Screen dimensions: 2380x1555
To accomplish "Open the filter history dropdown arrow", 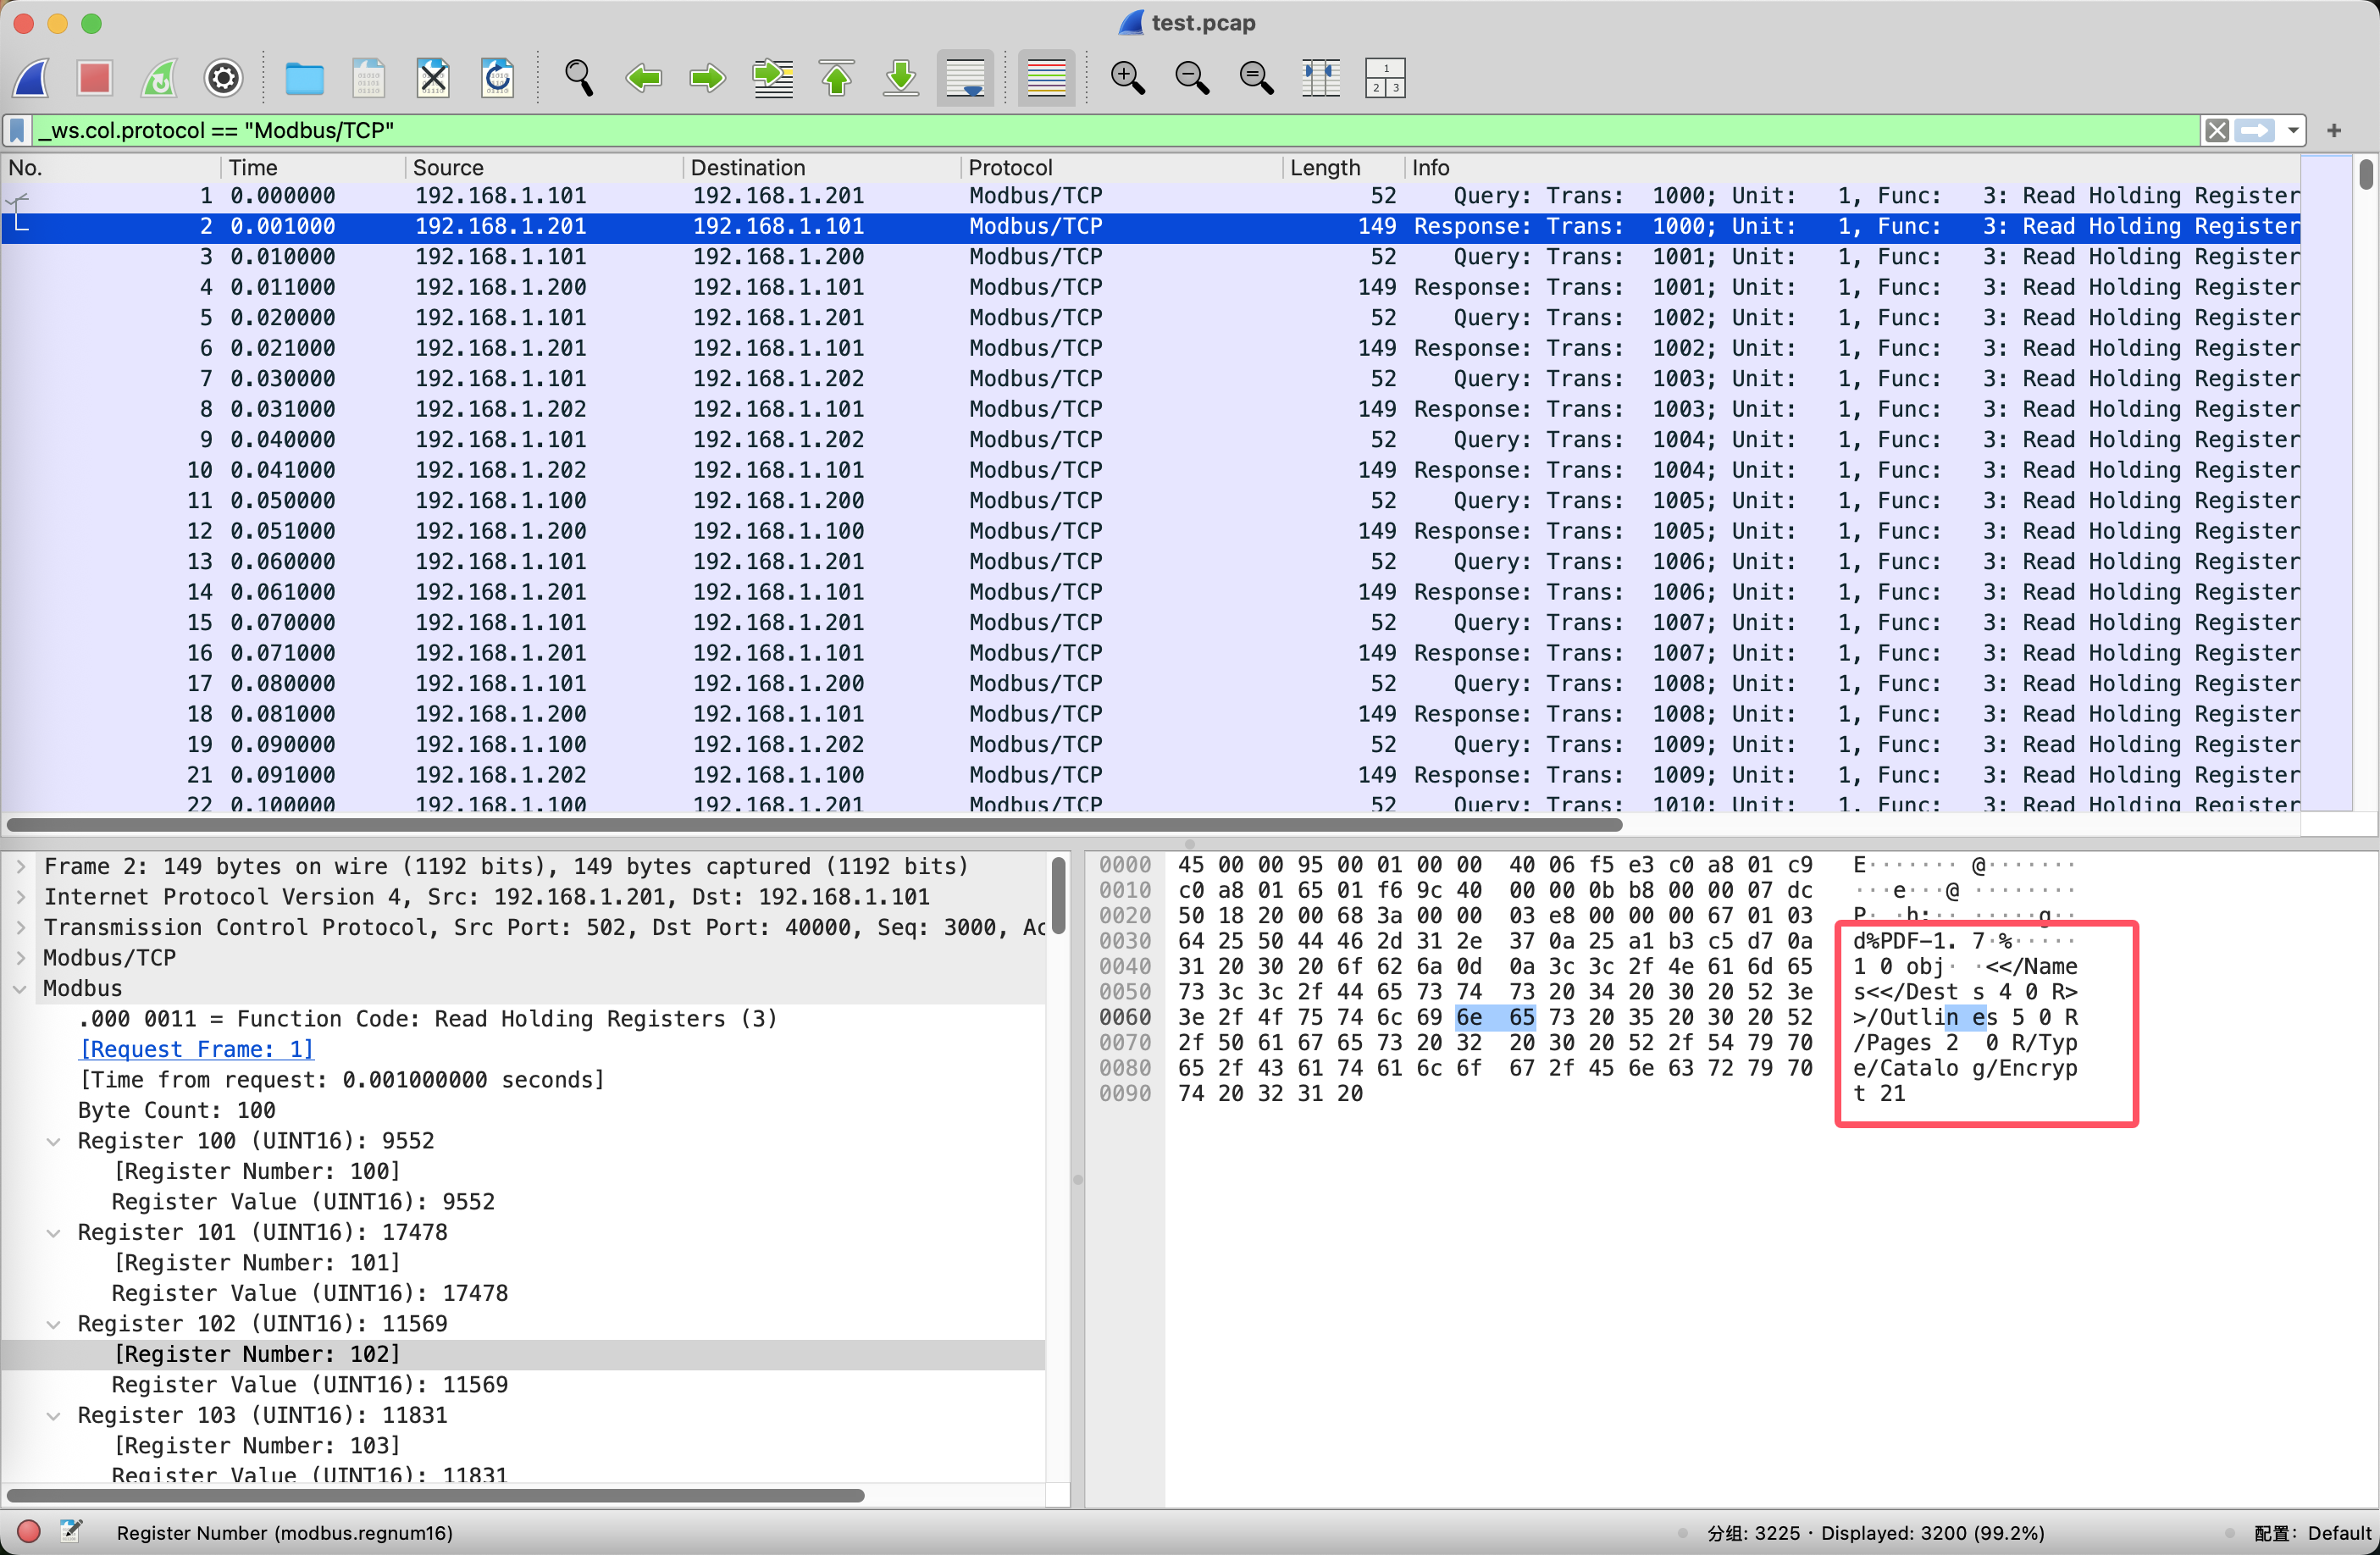I will (2293, 130).
